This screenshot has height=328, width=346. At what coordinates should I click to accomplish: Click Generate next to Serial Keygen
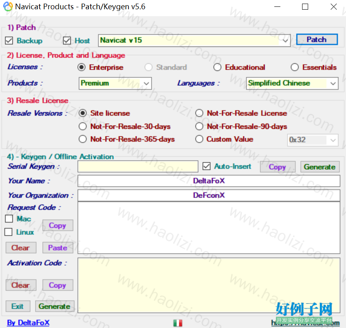[320, 167]
